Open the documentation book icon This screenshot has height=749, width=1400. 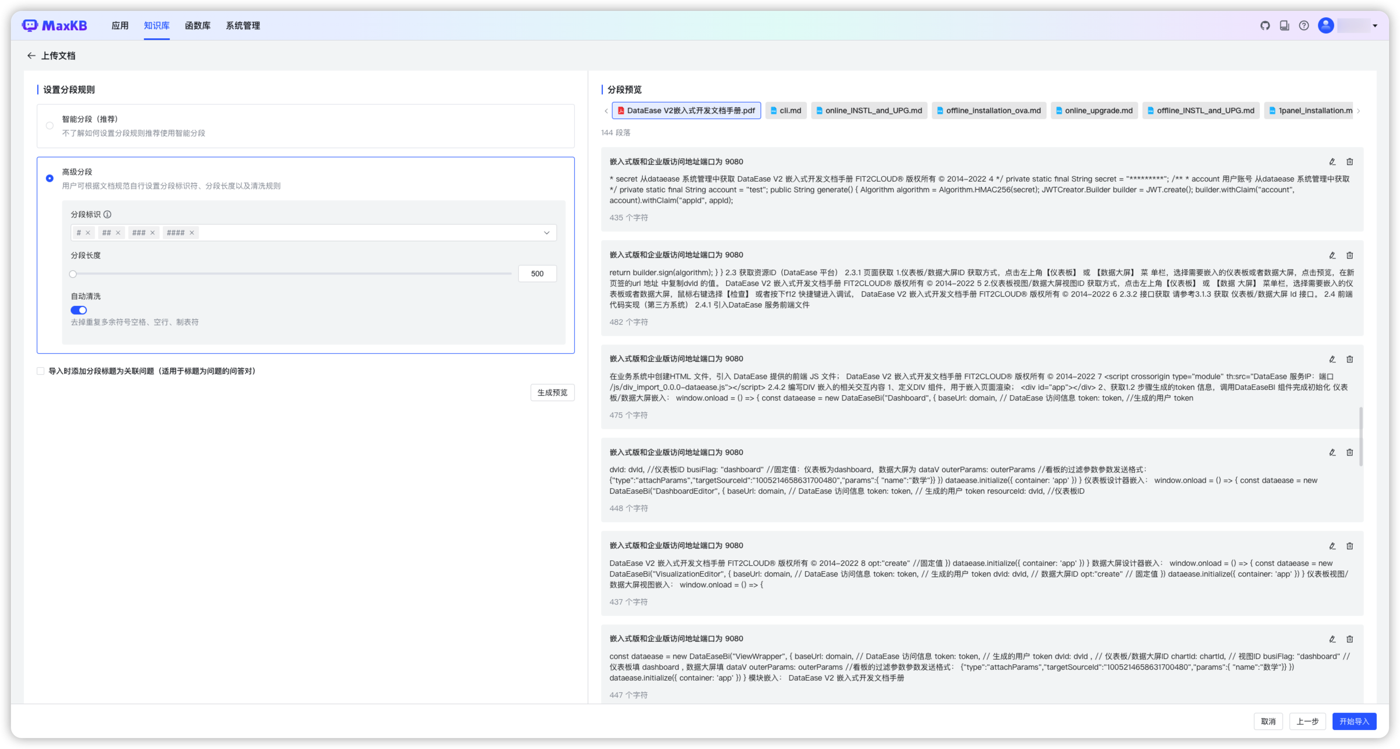(1284, 25)
